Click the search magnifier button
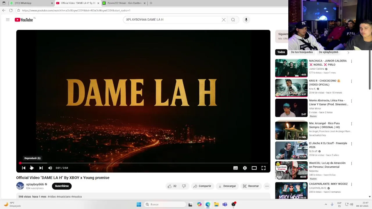Screen dimensions: 372x209 (x=233, y=20)
